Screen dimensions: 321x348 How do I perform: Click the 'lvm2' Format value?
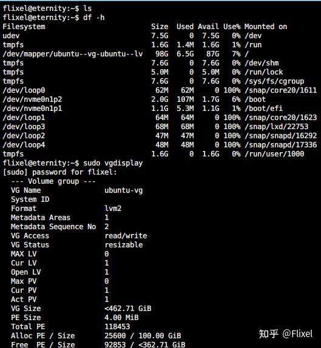point(113,209)
